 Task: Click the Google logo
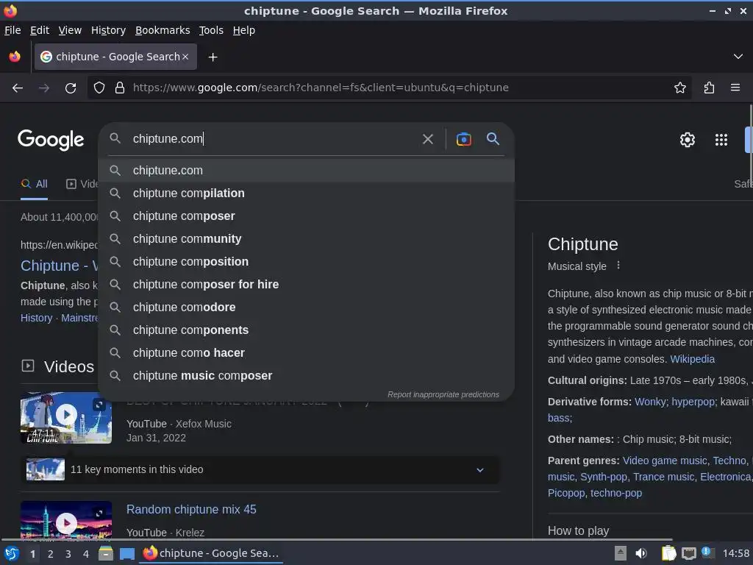[x=51, y=140]
